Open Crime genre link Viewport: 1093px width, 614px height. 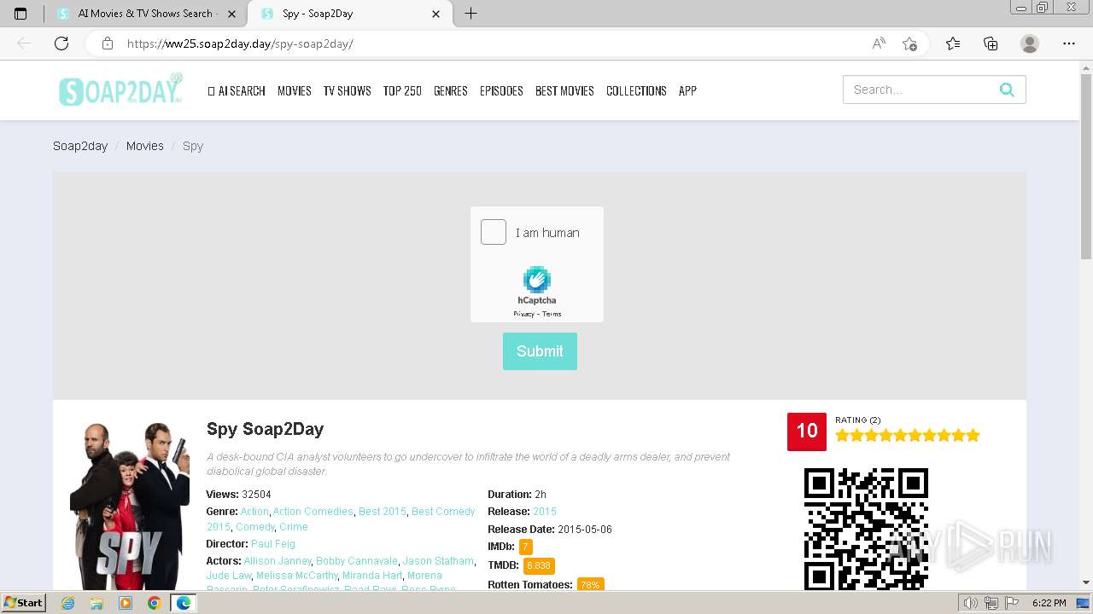pyautogui.click(x=294, y=527)
